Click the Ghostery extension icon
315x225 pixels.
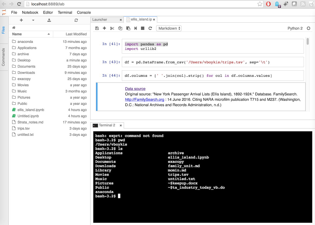point(277,4)
